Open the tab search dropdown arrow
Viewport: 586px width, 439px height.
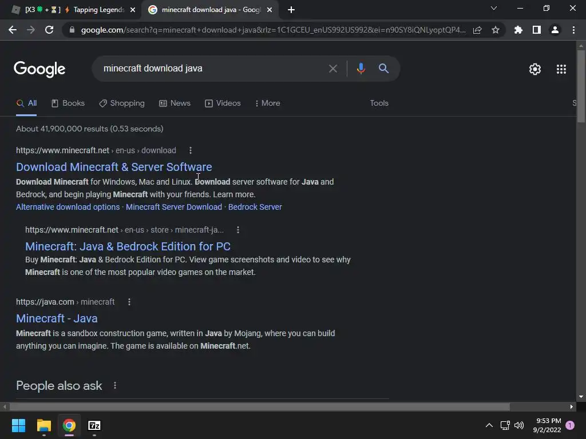pyautogui.click(x=494, y=8)
